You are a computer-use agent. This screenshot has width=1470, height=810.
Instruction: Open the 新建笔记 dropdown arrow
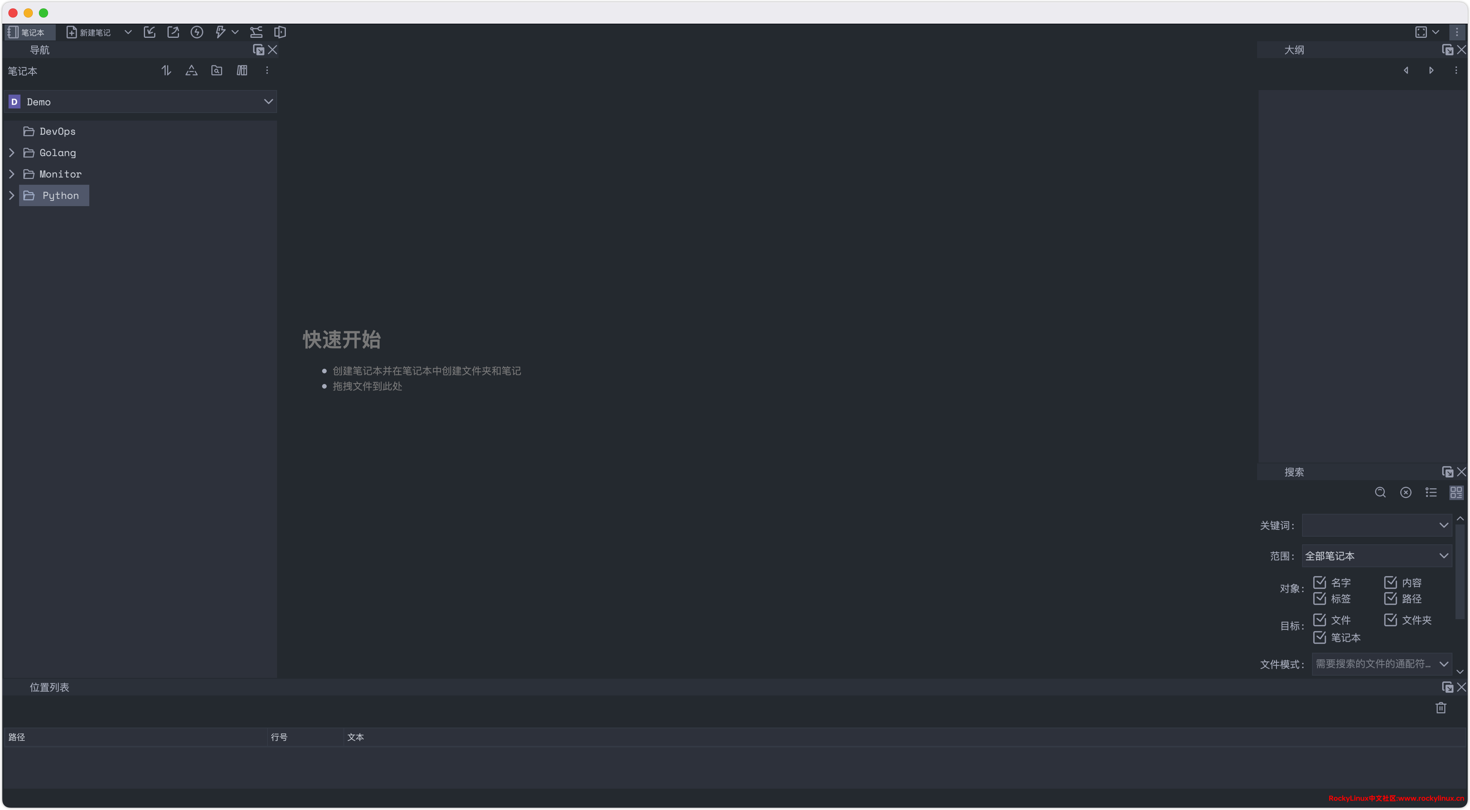tap(128, 32)
